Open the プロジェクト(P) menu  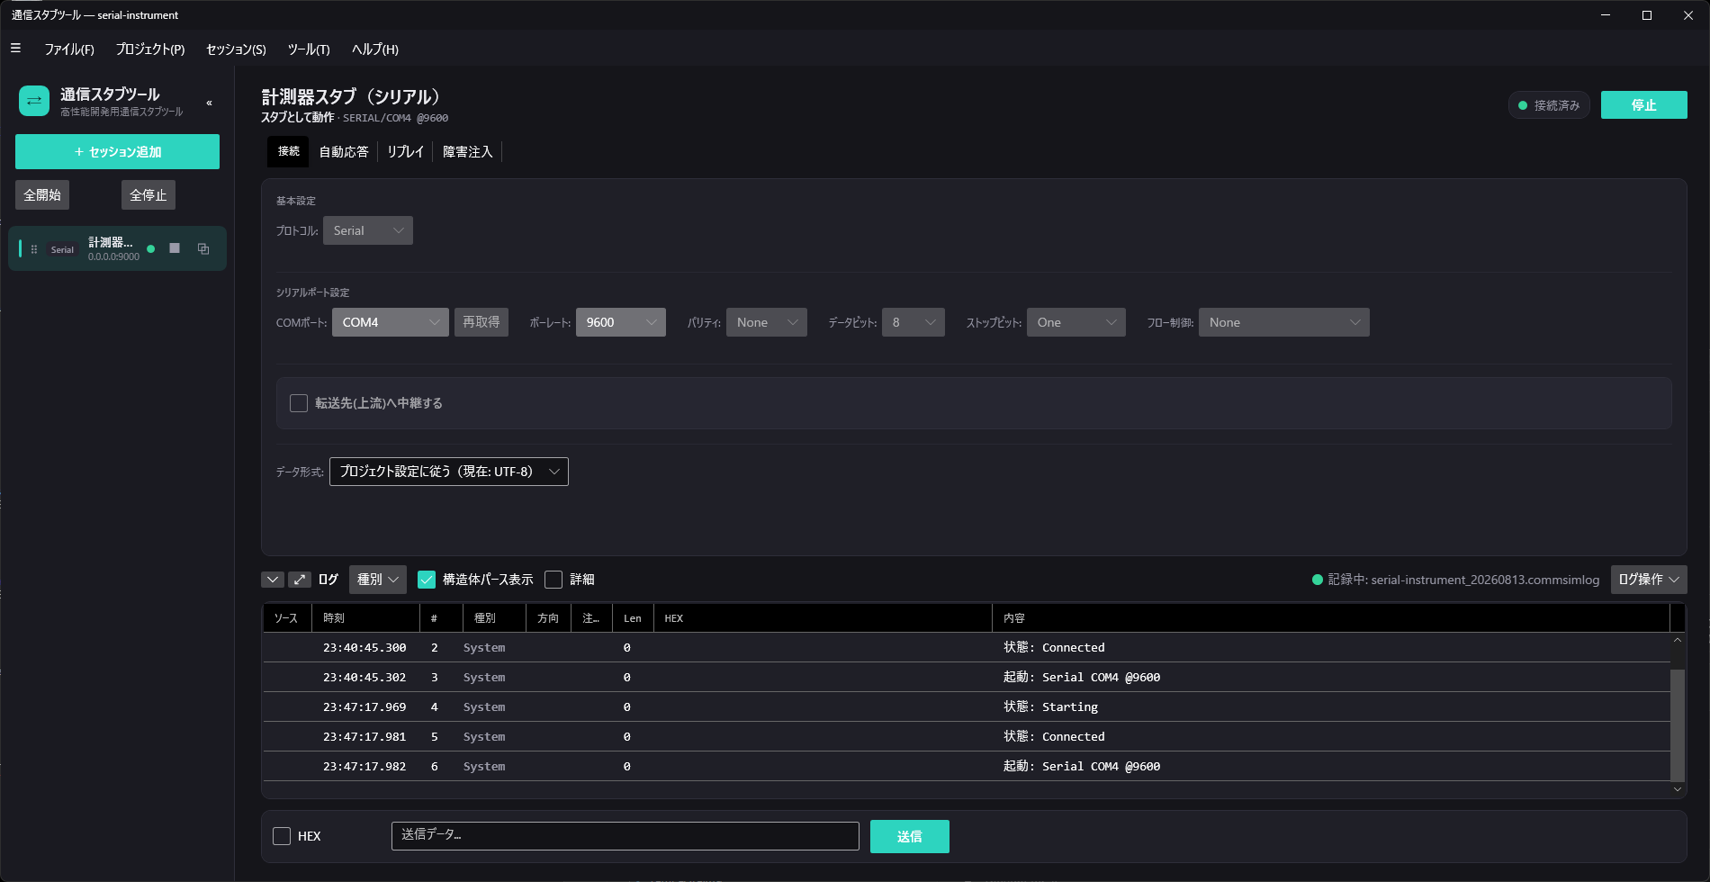pyautogui.click(x=150, y=49)
